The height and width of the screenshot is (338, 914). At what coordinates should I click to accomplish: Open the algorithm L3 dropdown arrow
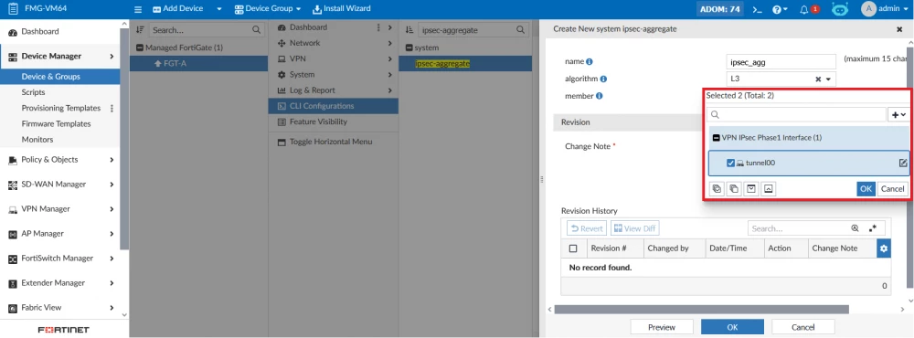click(x=828, y=79)
